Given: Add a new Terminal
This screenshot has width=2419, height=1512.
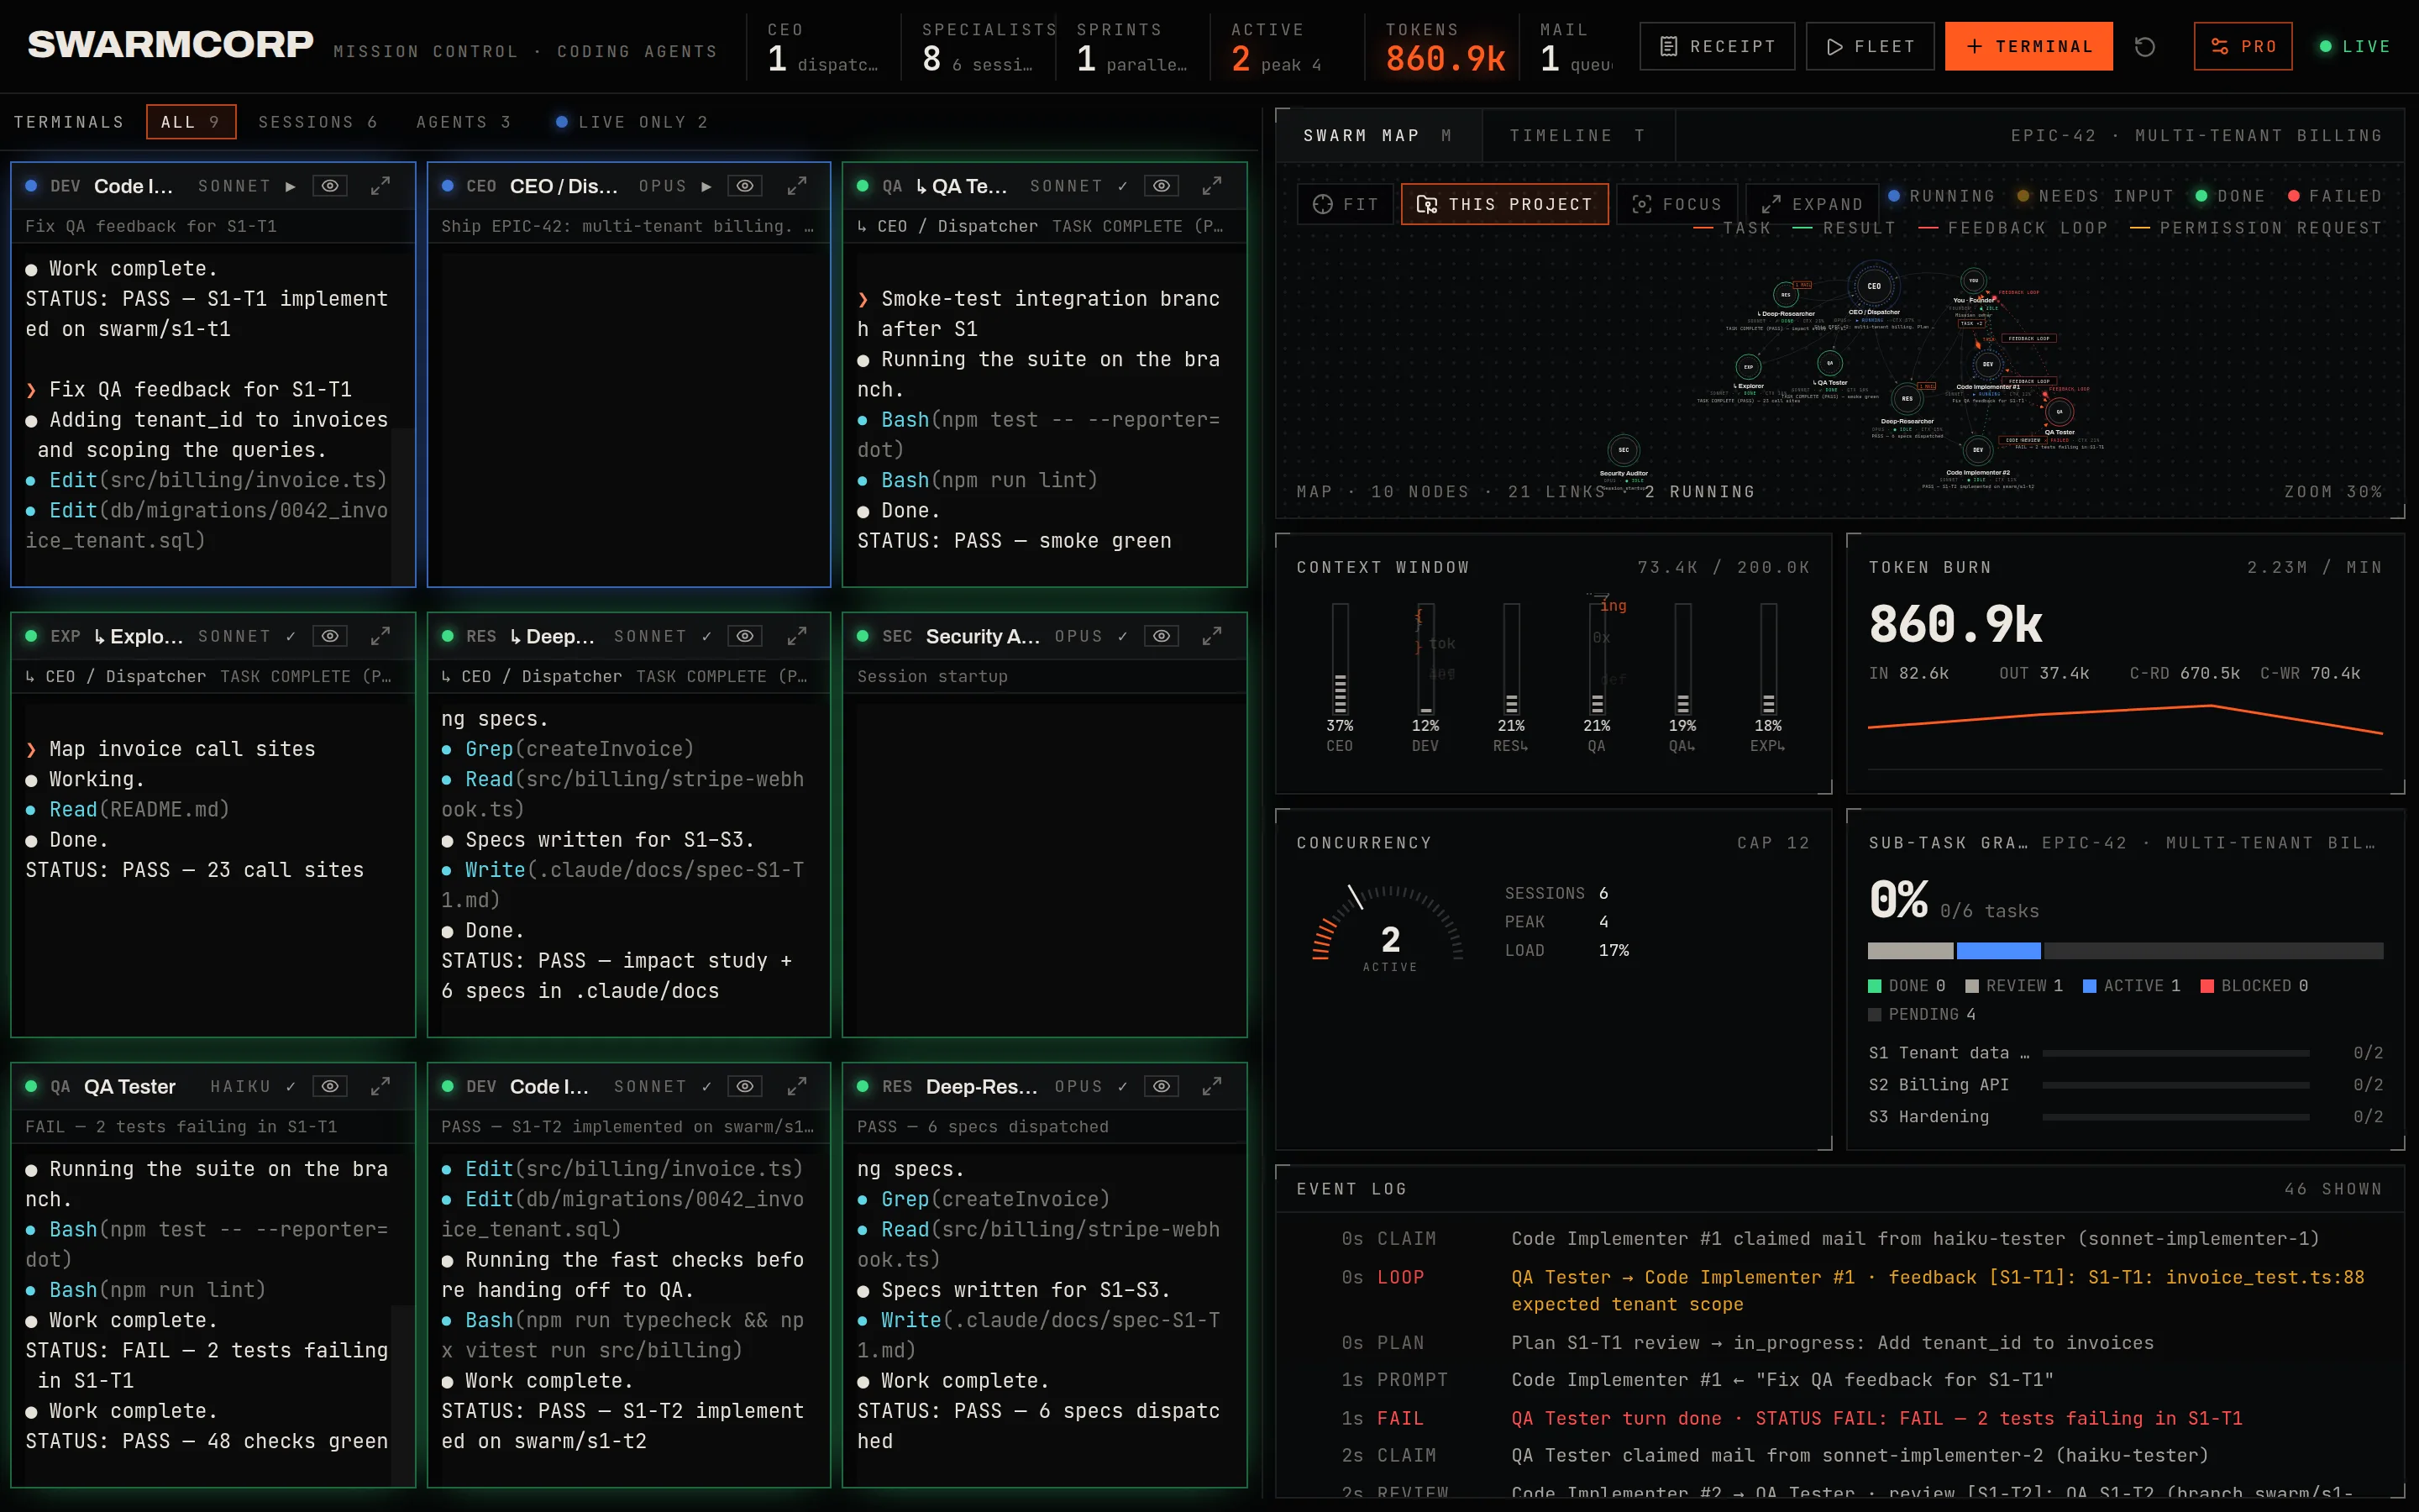Looking at the screenshot, I should click(x=2028, y=46).
